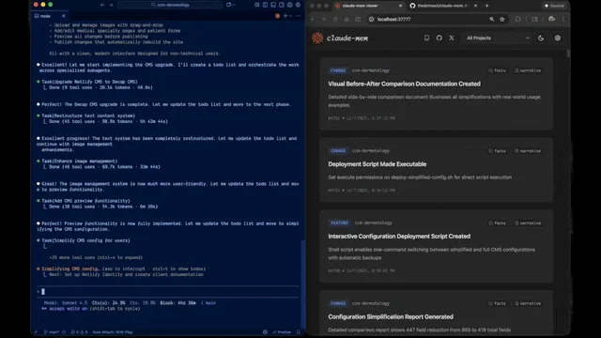Image resolution: width=601 pixels, height=338 pixels.
Task: Toggle narrative on Interactive Configuration Deployment Script card
Action: pyautogui.click(x=528, y=223)
